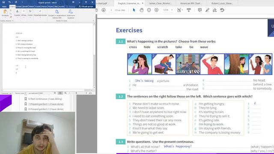This screenshot has width=274, height=154.
Task: Open Word ribbon display options
Action: coord(73,2)
